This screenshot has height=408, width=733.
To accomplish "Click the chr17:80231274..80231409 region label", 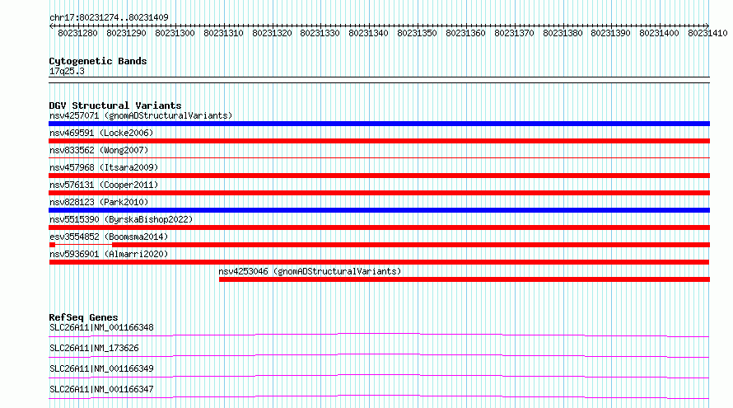I will pos(109,17).
